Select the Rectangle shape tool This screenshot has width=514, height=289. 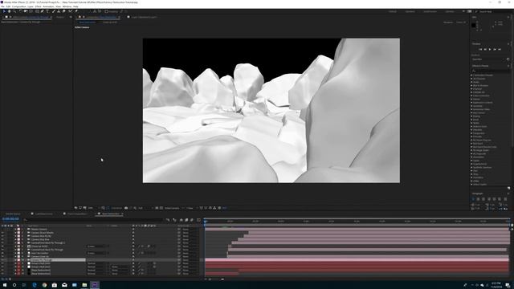37,11
